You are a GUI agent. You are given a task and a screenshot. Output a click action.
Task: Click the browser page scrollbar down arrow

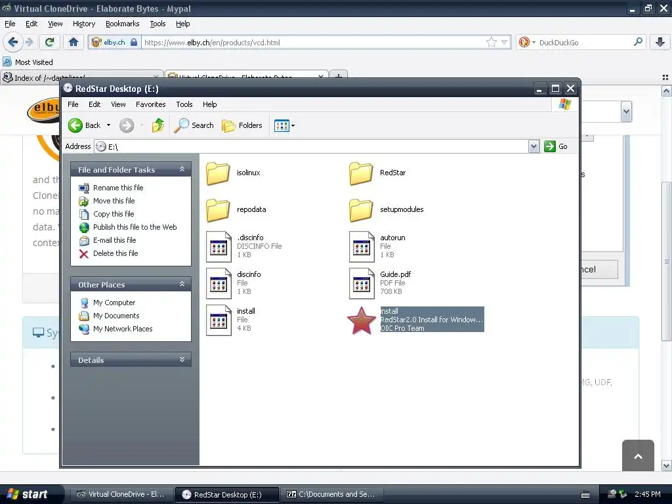pos(667,465)
